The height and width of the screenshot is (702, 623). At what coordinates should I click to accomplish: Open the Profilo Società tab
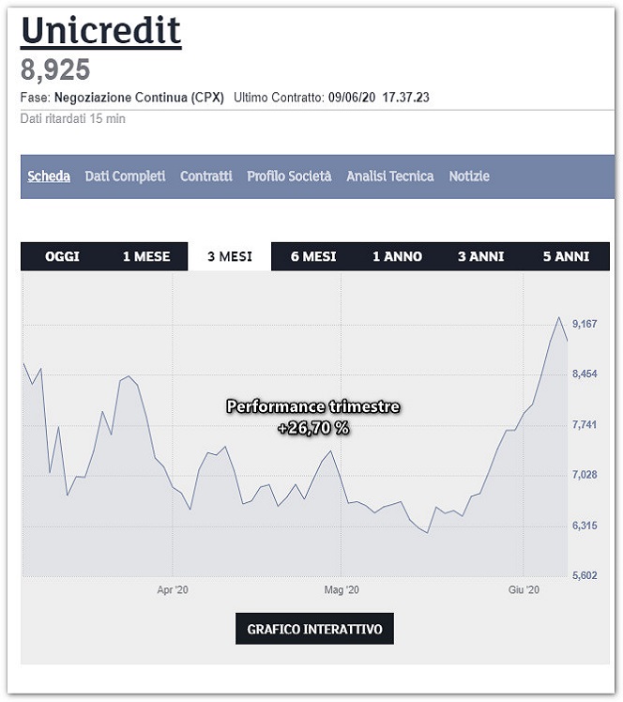click(x=289, y=176)
